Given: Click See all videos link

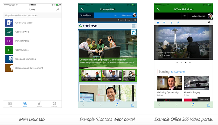Looking at the screenshot, I should (x=178, y=72).
